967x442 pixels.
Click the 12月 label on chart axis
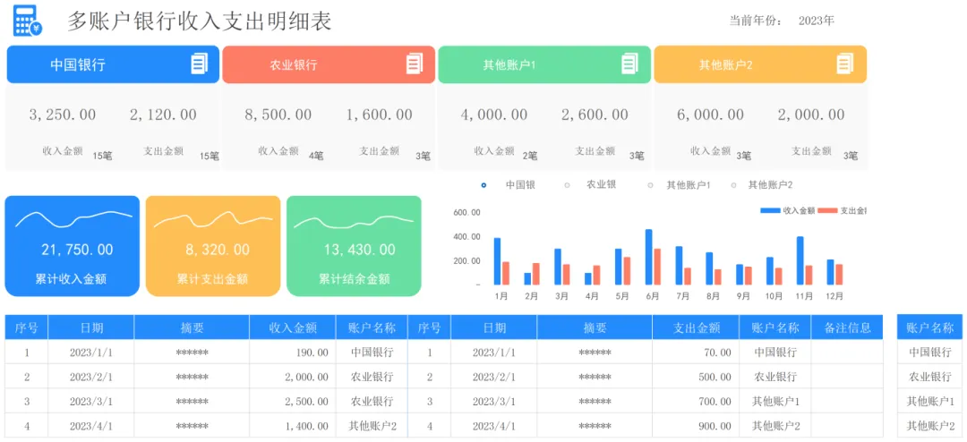(834, 296)
